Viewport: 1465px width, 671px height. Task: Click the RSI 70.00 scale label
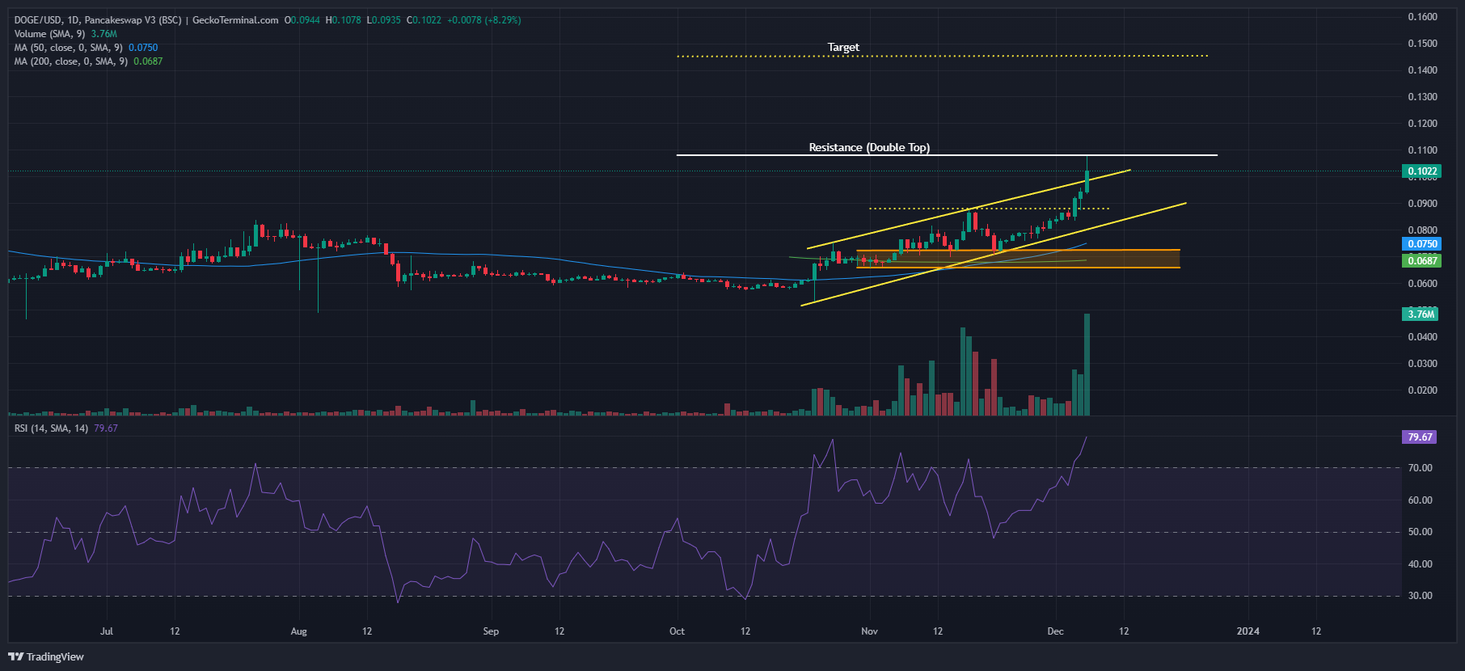point(1420,468)
